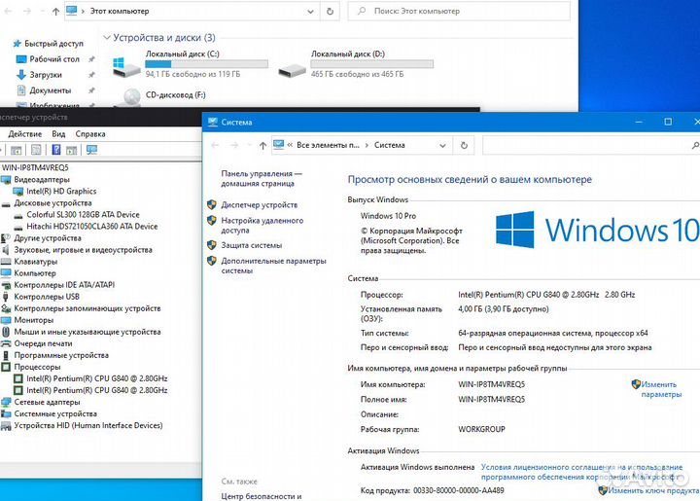Viewport: 700px width, 501px height.
Task: Click the blue Help question-mark toolbar icon
Action: click(x=56, y=150)
